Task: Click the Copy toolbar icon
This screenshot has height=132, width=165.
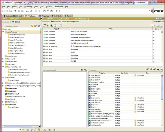Action: pyautogui.click(x=19, y=11)
